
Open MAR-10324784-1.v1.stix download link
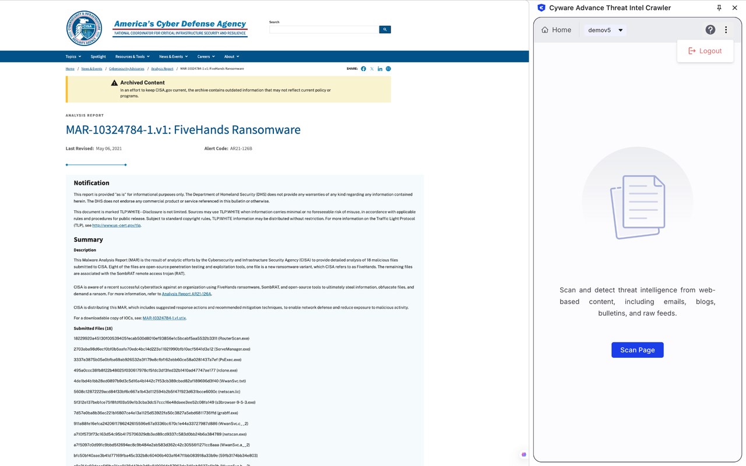164,318
